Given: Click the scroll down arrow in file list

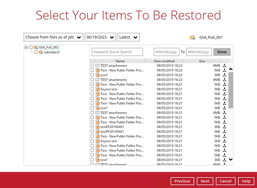Looking at the screenshot, I should click(x=231, y=159).
